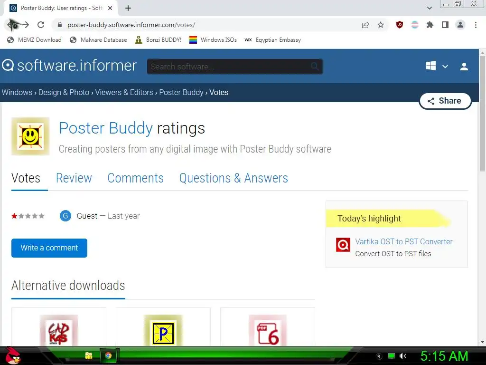Bookmark this page with the star icon
The width and height of the screenshot is (486, 365).
(x=381, y=25)
